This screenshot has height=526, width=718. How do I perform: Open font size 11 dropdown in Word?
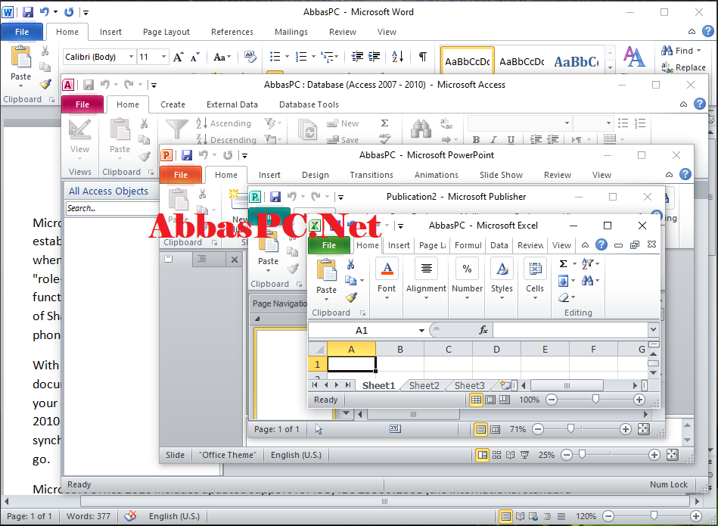tap(163, 57)
